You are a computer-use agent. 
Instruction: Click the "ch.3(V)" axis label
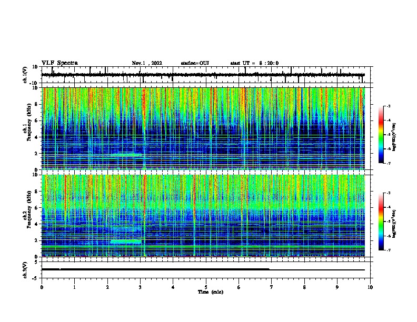[25, 270]
